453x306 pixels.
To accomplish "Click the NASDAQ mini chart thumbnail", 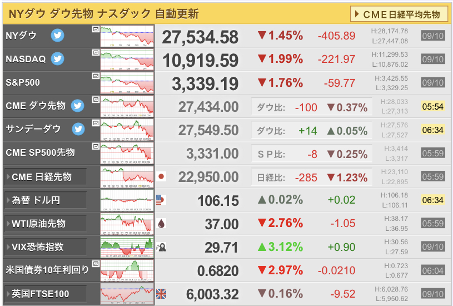I will click(127, 60).
